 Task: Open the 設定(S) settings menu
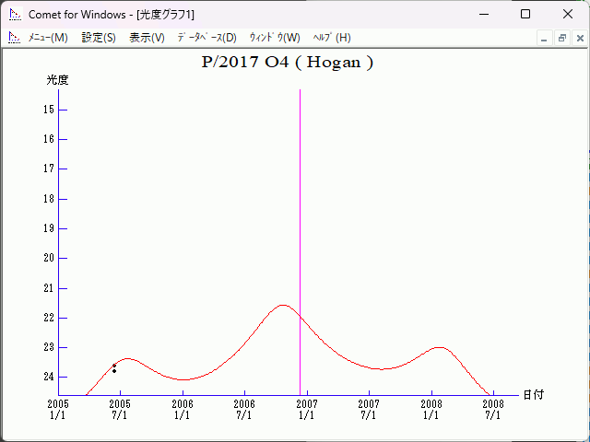(99, 38)
